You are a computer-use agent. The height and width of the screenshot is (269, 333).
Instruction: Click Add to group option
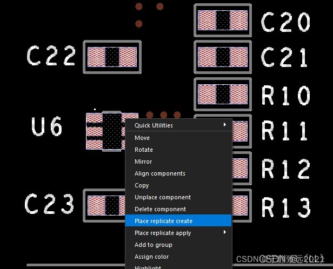(153, 245)
